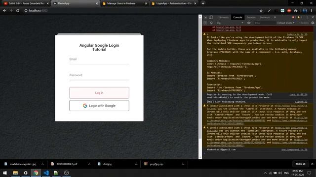Open the Chrome three-dot menu
This screenshot has height=177, width=316.
312,11
